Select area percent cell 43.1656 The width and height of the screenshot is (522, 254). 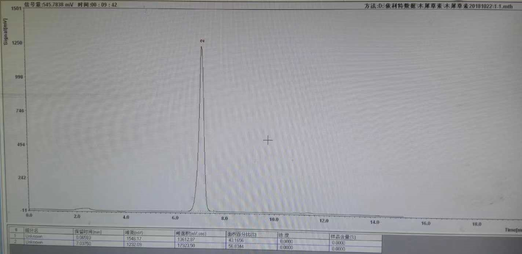coord(251,240)
